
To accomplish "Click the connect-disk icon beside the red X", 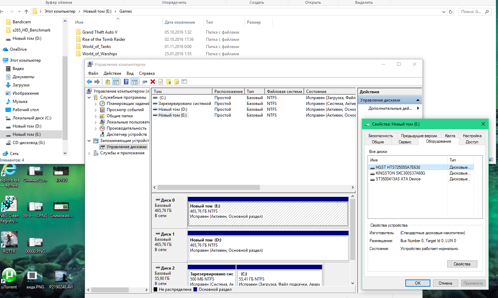I will click(x=144, y=82).
